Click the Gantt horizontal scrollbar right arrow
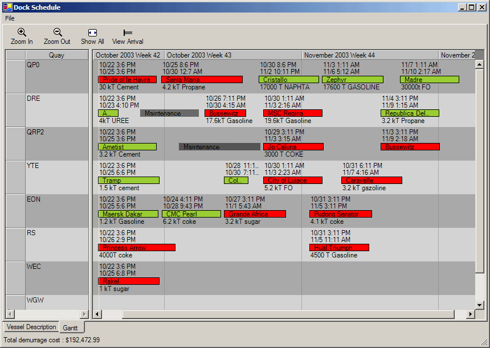Screen dimensions: 490x348 (470, 314)
